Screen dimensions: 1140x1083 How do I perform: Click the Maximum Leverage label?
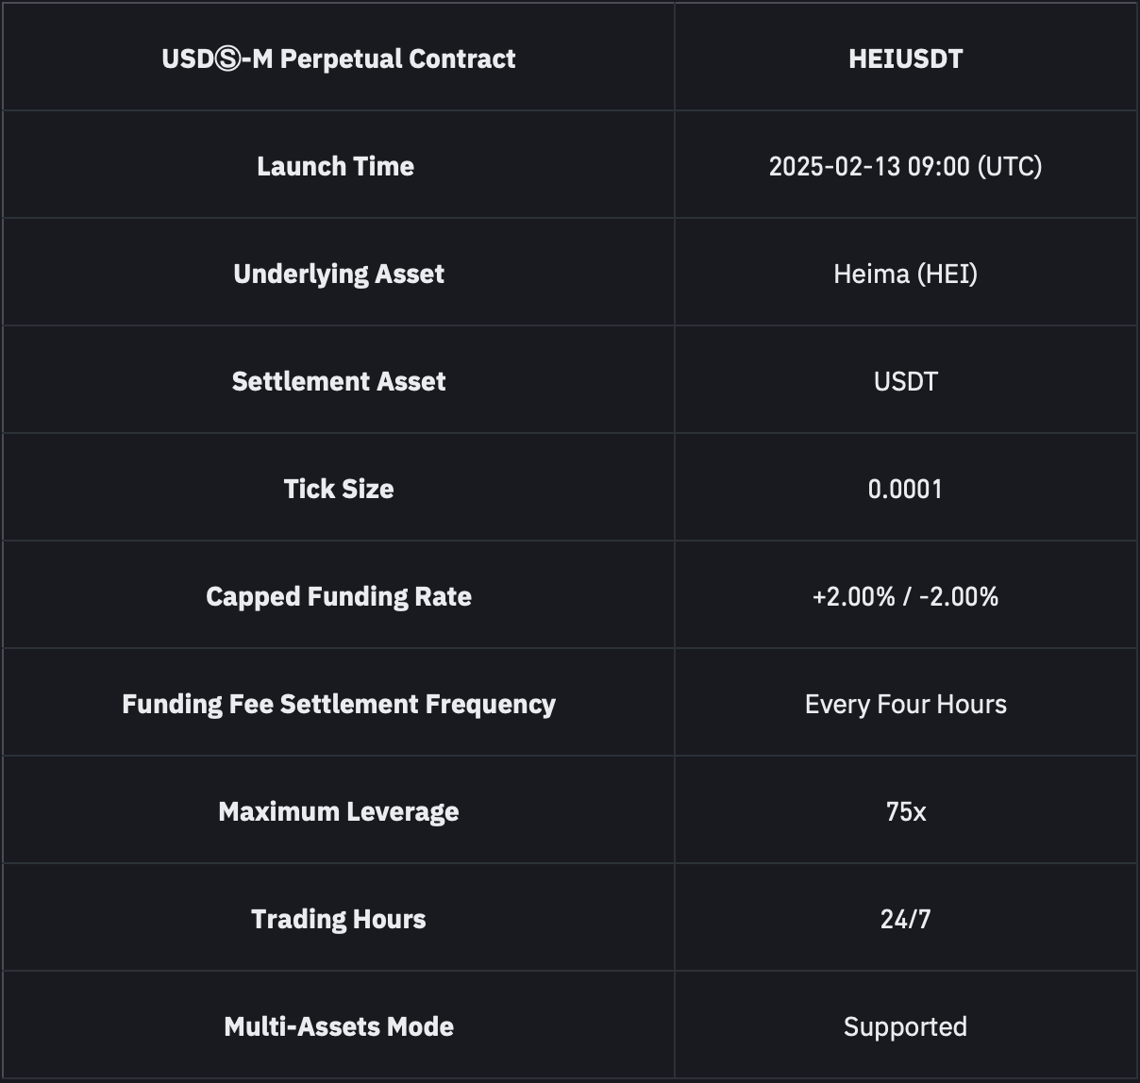[x=339, y=811]
